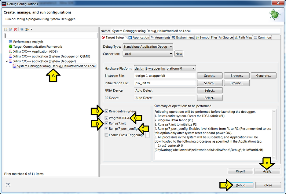Click the help question mark icon
Screen dimensions: 286x194
7,185
